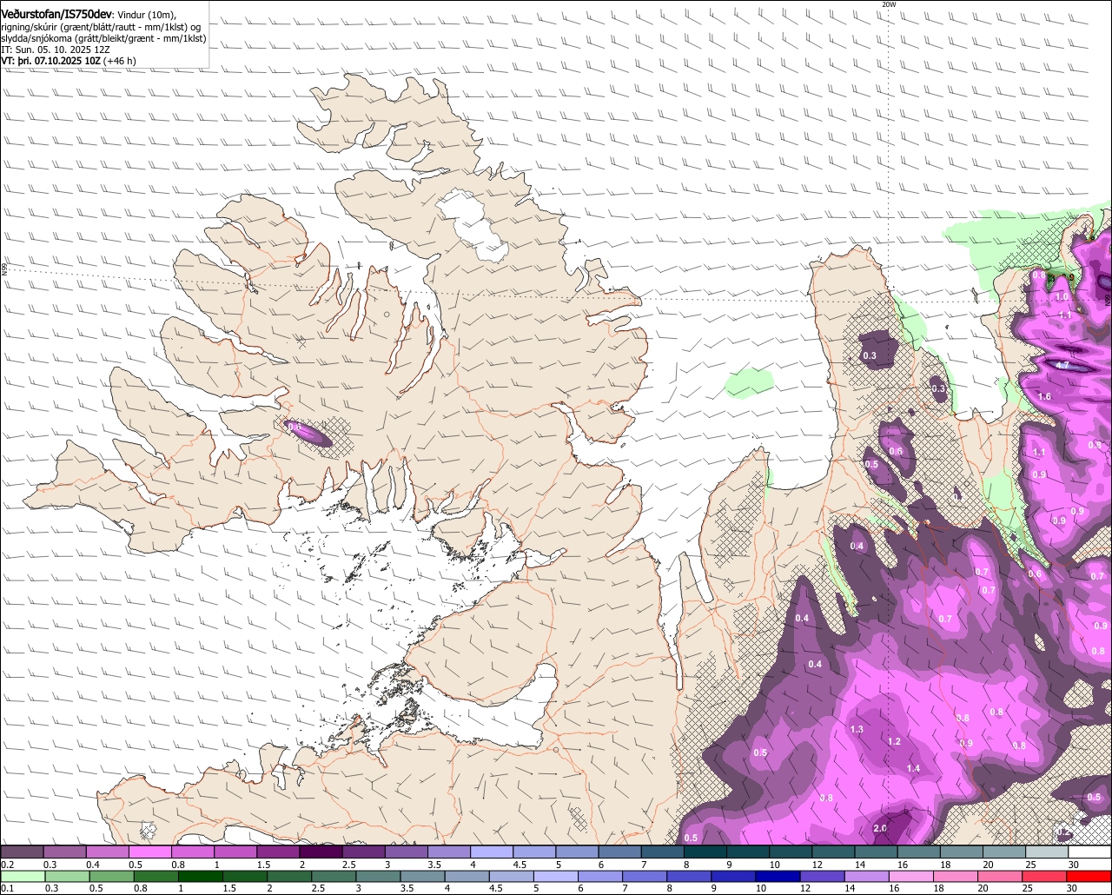Click the "1.0" precipitation value on the map
The height and width of the screenshot is (895, 1112).
[1062, 297]
